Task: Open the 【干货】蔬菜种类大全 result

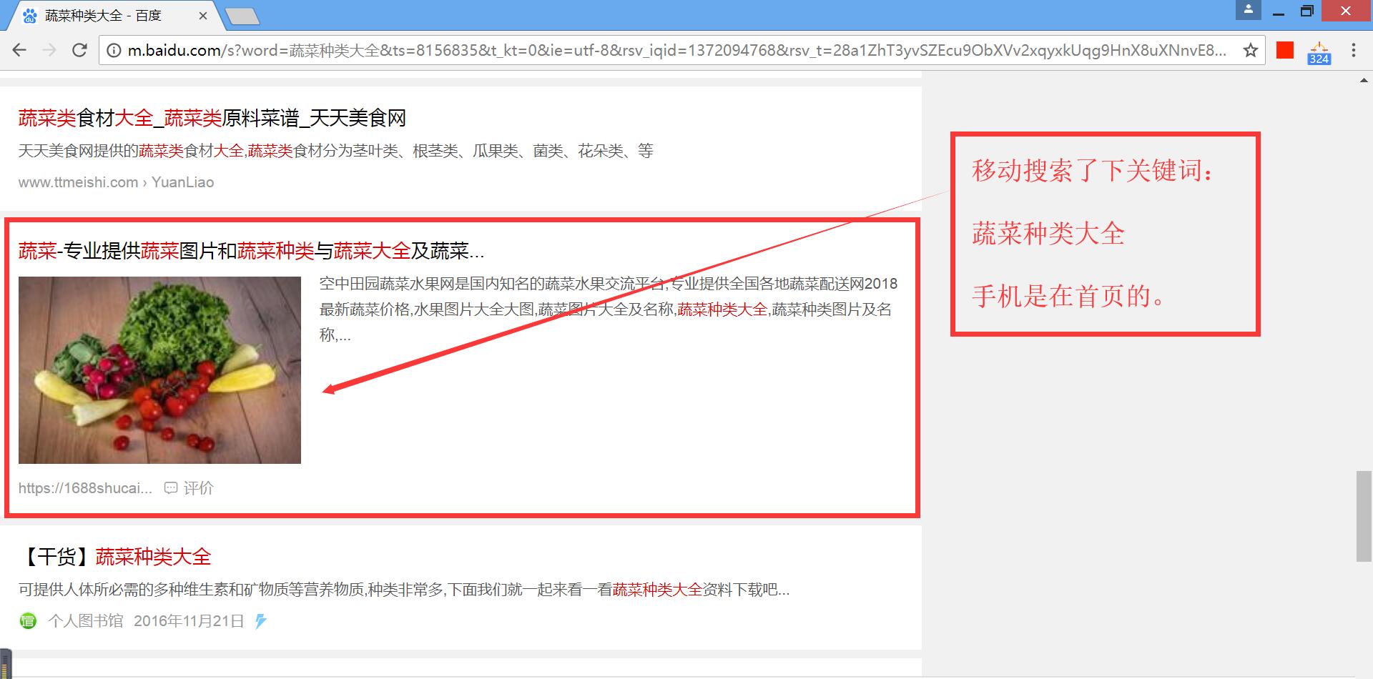Action: tap(117, 556)
